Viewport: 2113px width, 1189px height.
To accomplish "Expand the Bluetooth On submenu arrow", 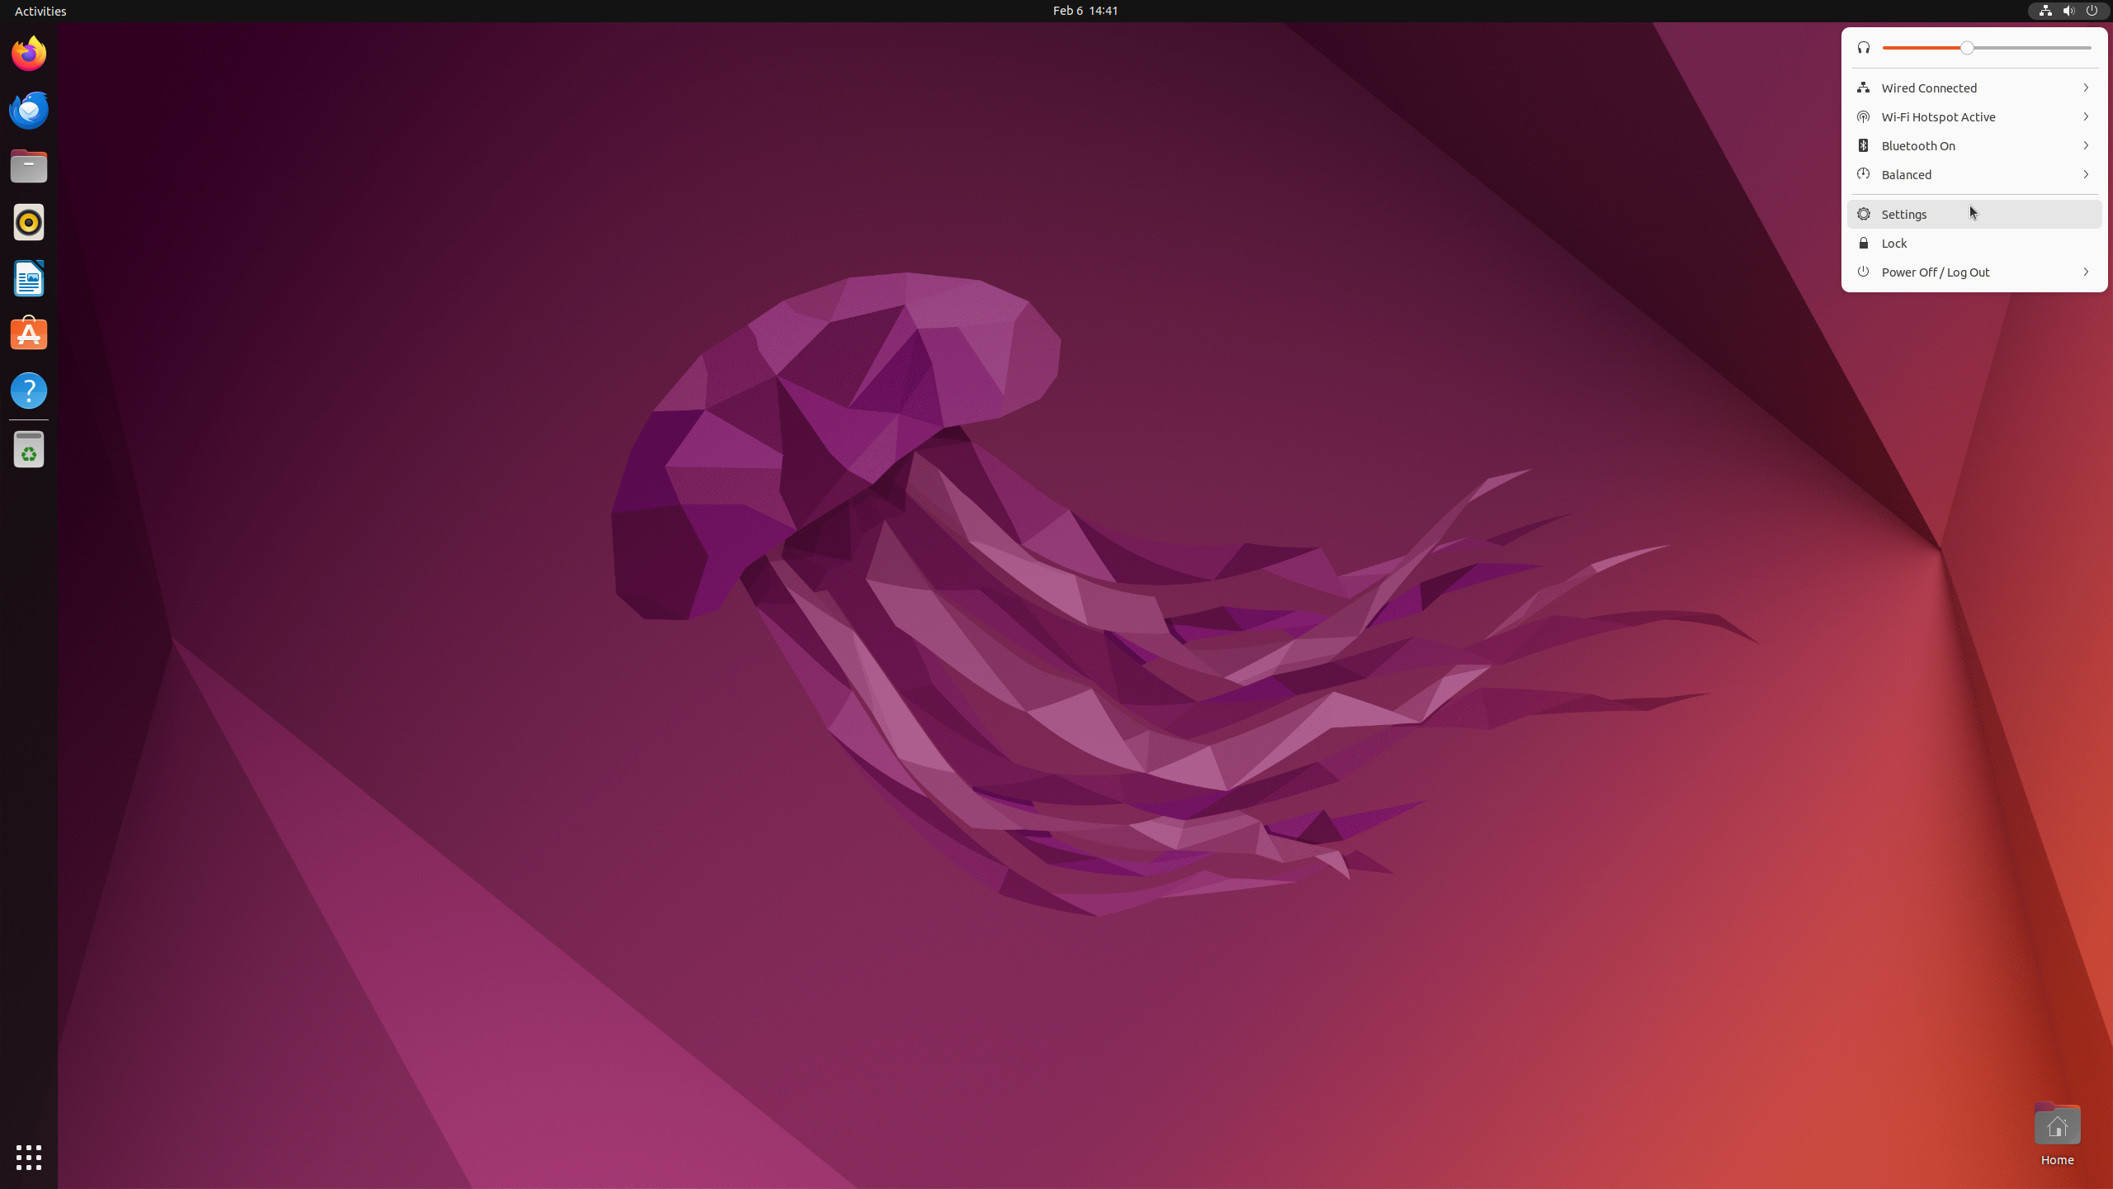I will (x=2086, y=145).
